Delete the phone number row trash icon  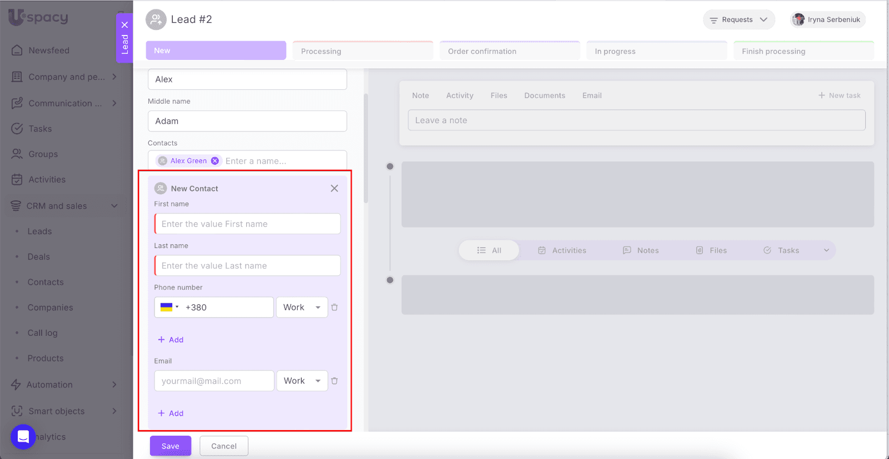point(334,307)
